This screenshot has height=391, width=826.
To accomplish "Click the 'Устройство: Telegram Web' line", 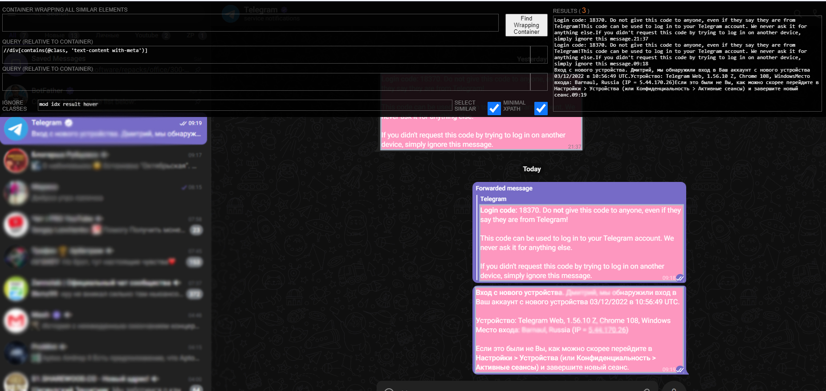I will point(573,321).
